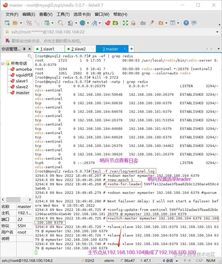This screenshot has width=222, height=264.
Task: Click the right arrow of session tree scrollbar
Action: click(30, 199)
